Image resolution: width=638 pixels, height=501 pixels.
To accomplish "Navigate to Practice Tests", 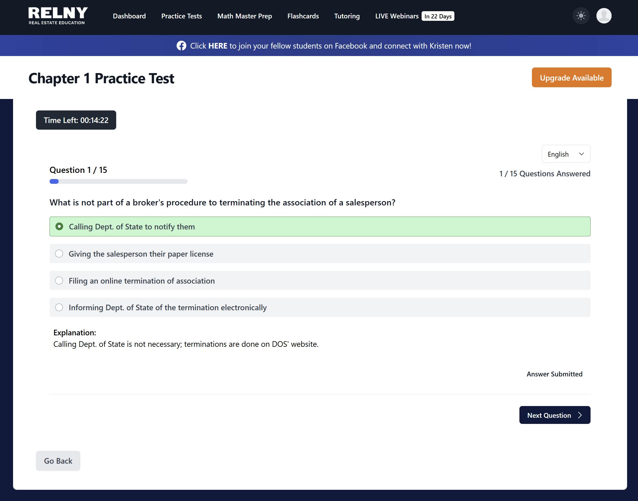I will 181,16.
